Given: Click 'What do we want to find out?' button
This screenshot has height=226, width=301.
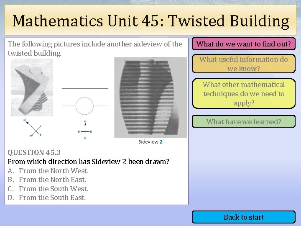Looking at the screenshot, I should click(244, 44).
